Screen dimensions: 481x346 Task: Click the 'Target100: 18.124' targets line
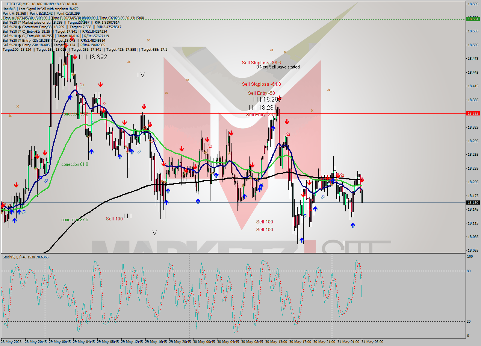coord(85,50)
